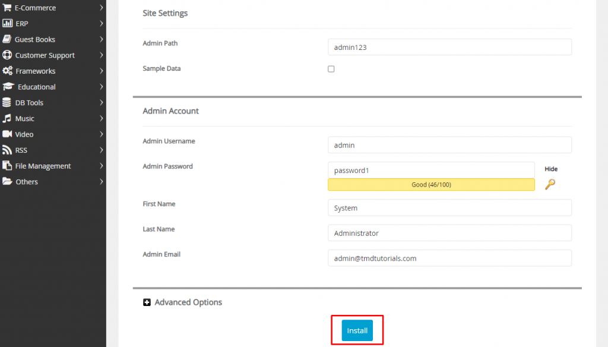Click the Educational graduation cap icon
The height and width of the screenshot is (347, 608).
pos(8,87)
